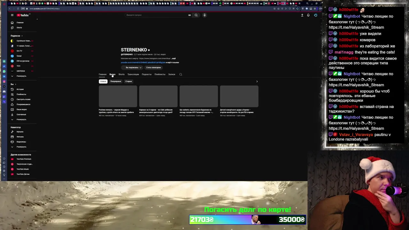Show next filter chips with right arrow
The height and width of the screenshot is (230, 409).
click(x=257, y=81)
